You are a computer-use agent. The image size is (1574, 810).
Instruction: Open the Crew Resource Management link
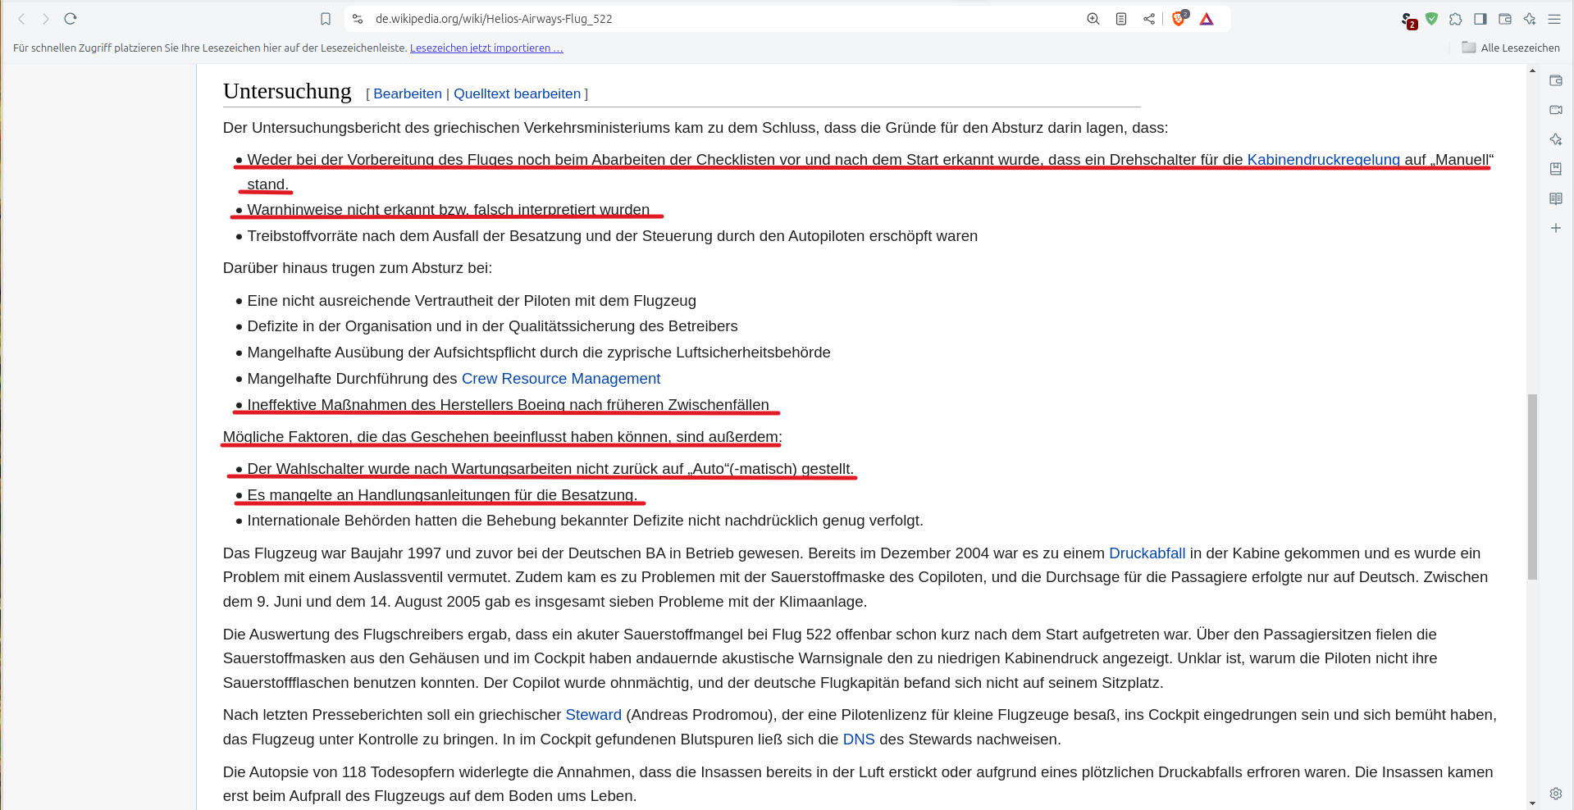(x=561, y=379)
